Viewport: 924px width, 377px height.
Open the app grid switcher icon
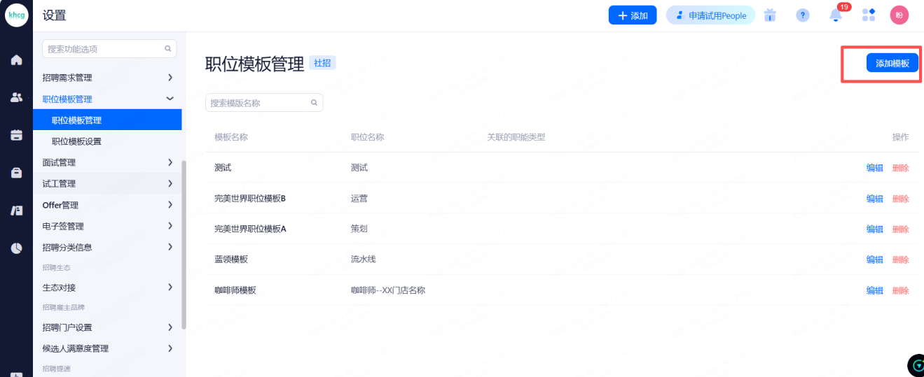[869, 15]
